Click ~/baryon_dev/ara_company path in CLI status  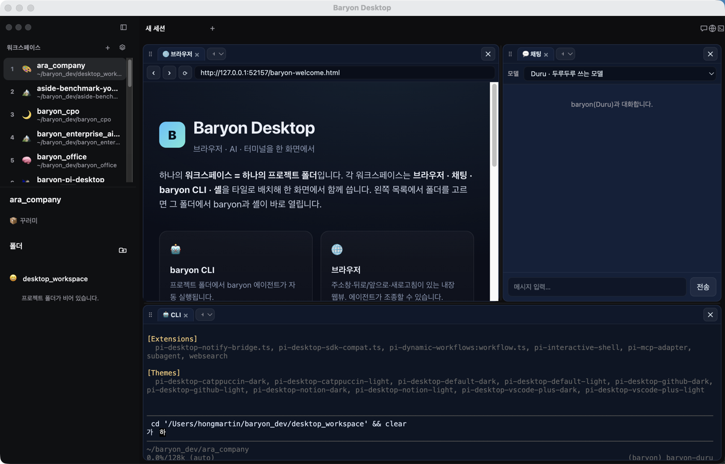point(198,449)
